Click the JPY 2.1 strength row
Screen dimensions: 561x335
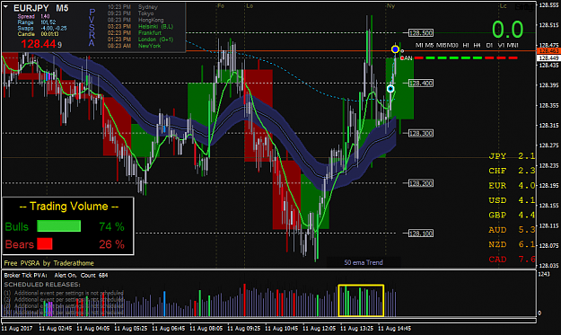(x=512, y=156)
